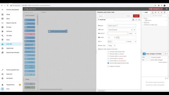169x95 pixels.
Task: Tick Previous state is unknown checkbox
Action: (x=108, y=54)
